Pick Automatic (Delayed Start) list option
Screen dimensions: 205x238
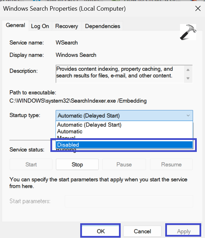coord(124,125)
